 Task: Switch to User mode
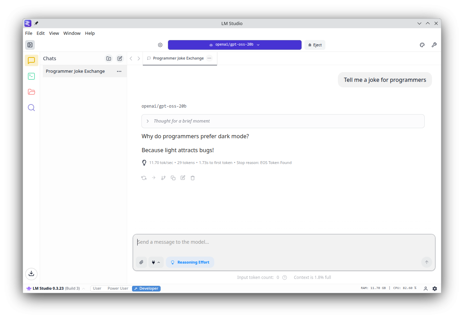[97, 288]
